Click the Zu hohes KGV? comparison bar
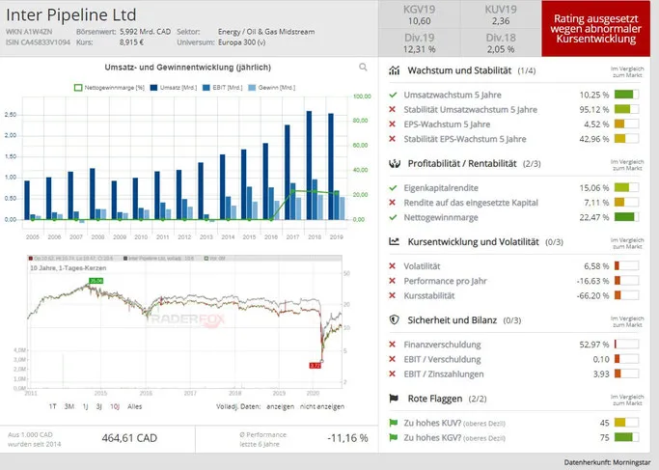Image resolution: width=659 pixels, height=470 pixels. 626,437
